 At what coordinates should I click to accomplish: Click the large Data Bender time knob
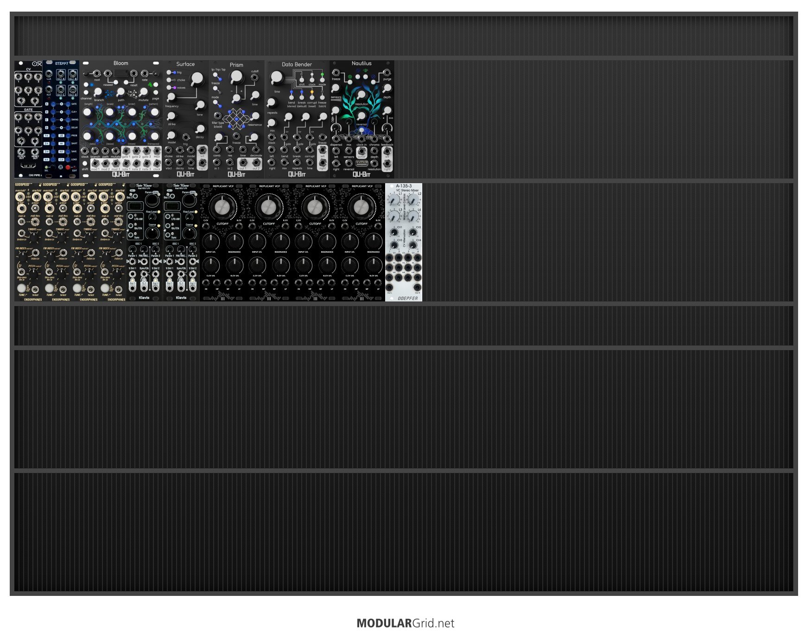277,78
